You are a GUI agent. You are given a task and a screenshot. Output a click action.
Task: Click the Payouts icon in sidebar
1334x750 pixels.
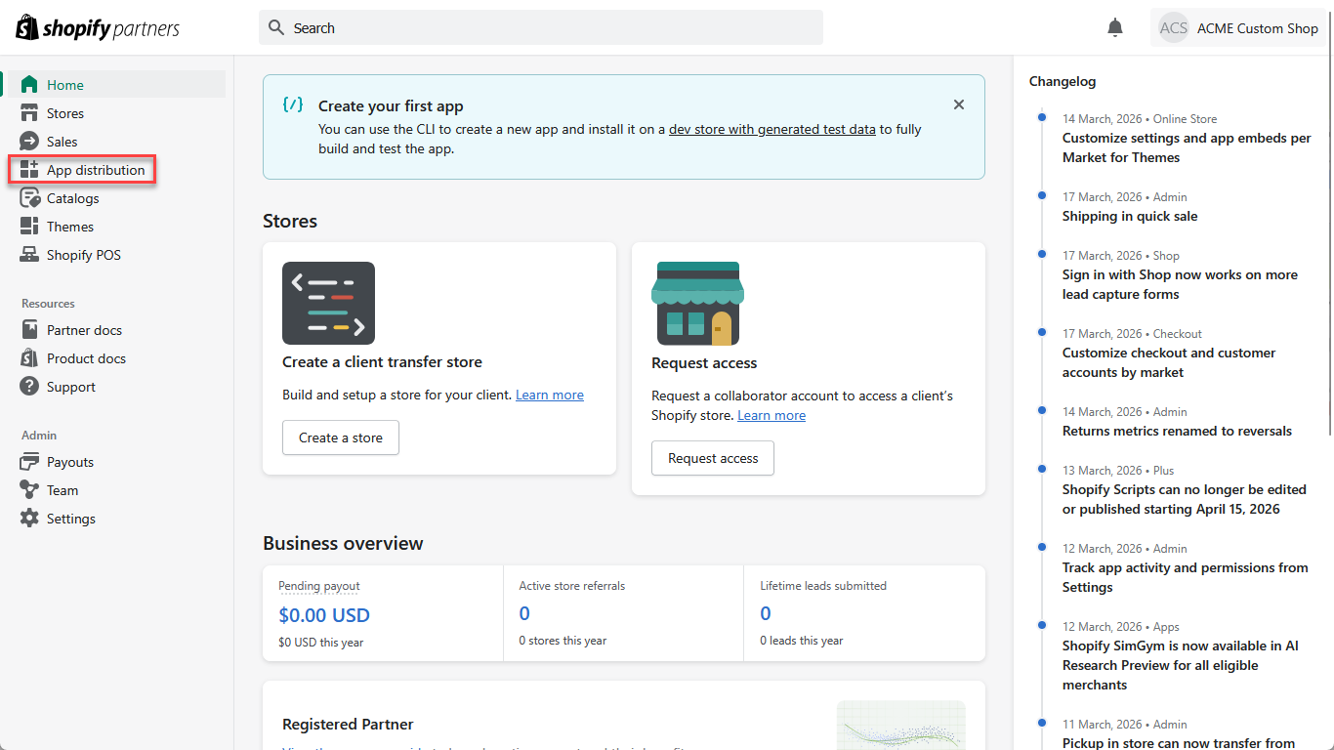29,462
